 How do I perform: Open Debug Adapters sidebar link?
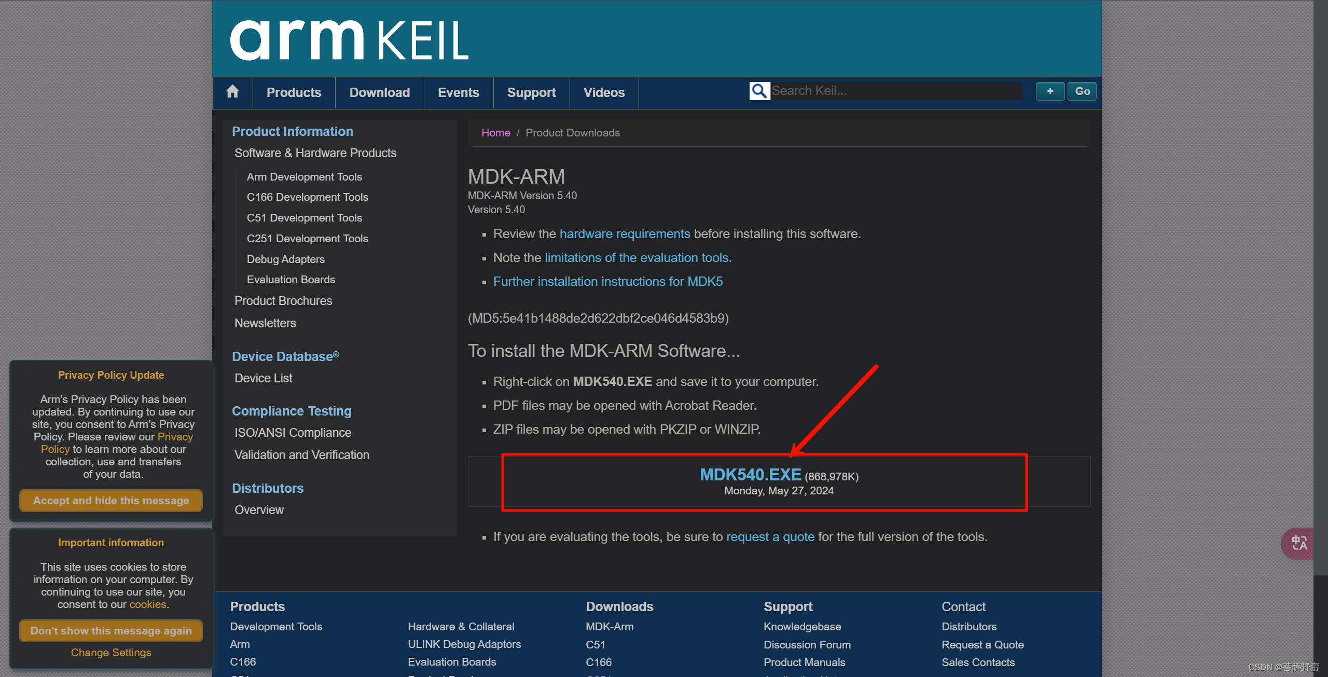point(286,259)
